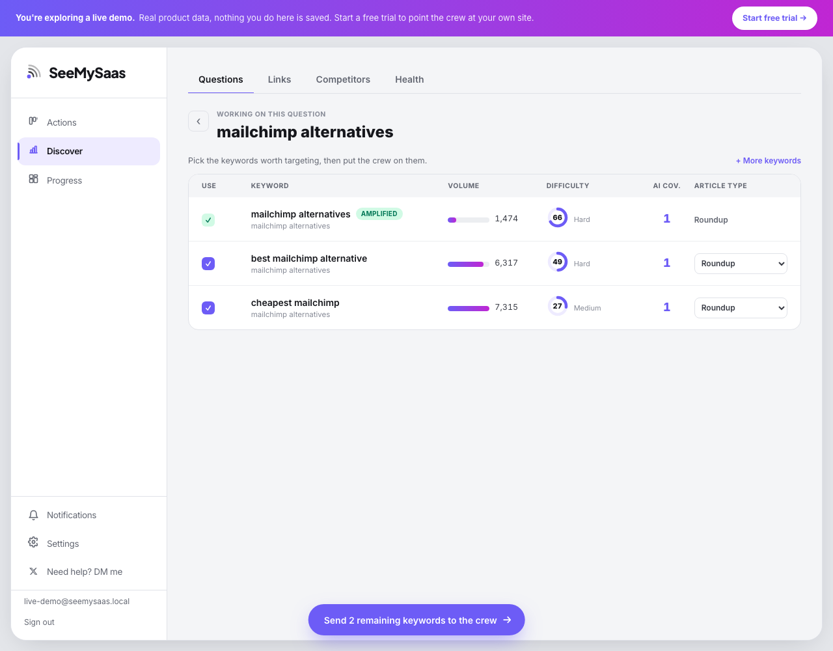Image resolution: width=833 pixels, height=651 pixels.
Task: Click the Actions kanban icon in sidebar
Action: tap(33, 121)
